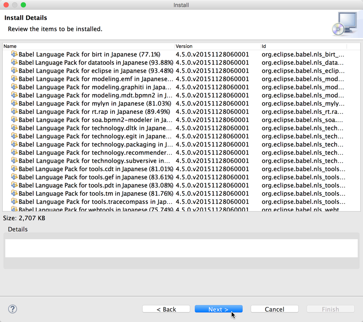
Task: Click the version cell of the mylyn row
Action: point(212,103)
